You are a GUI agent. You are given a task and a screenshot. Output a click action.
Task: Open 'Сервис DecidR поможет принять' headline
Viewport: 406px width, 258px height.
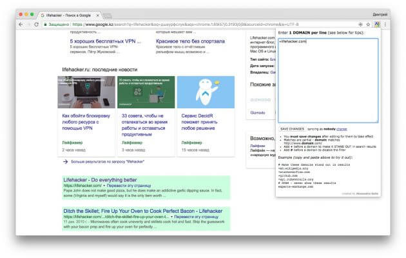pos(199,122)
